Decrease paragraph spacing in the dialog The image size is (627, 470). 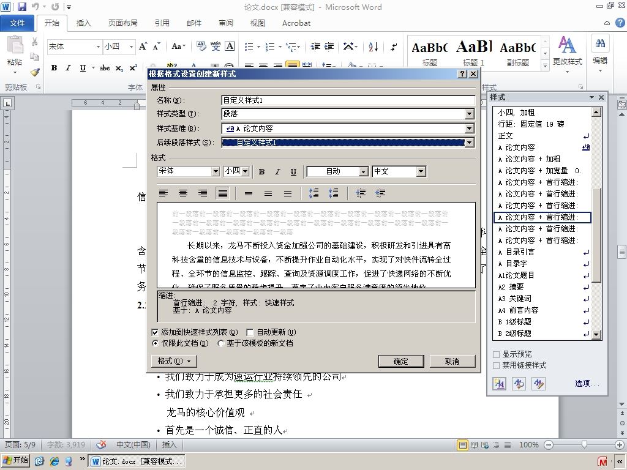click(334, 193)
